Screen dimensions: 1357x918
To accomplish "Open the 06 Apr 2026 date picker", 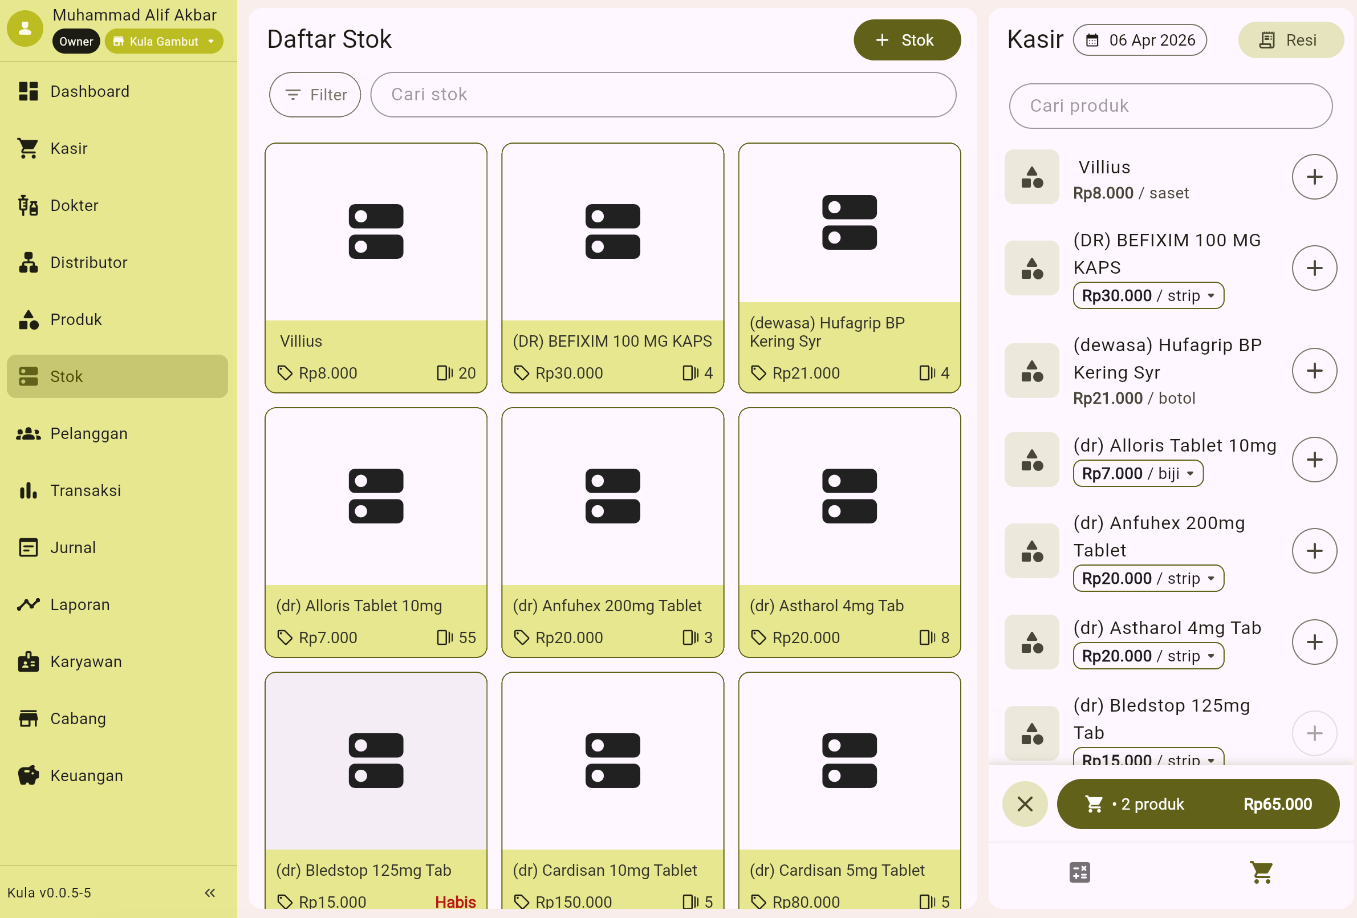I will (1139, 40).
